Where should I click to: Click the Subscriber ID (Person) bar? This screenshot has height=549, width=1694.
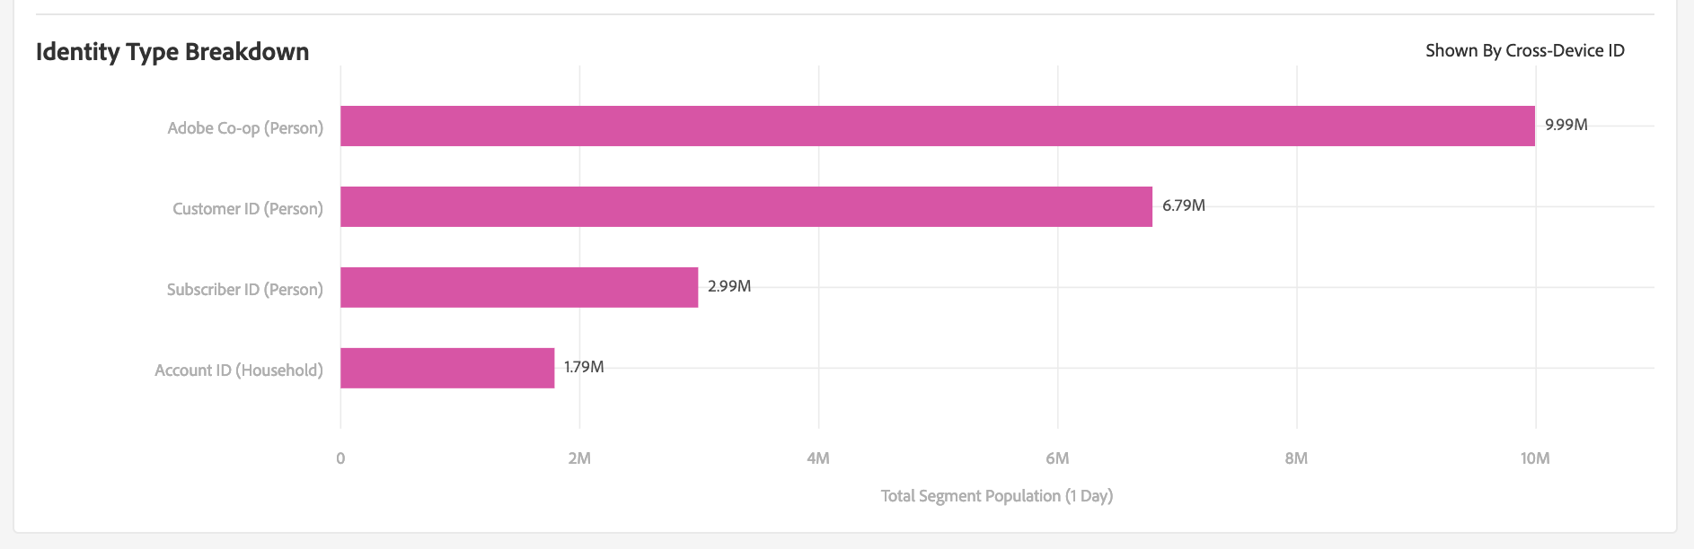518,287
